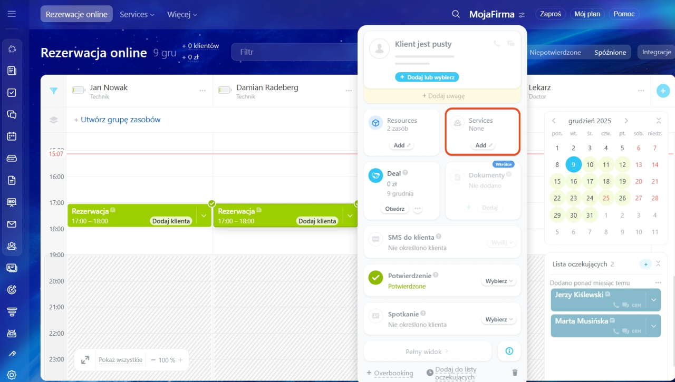Open the funnel stack icon in sidebar

click(12, 311)
